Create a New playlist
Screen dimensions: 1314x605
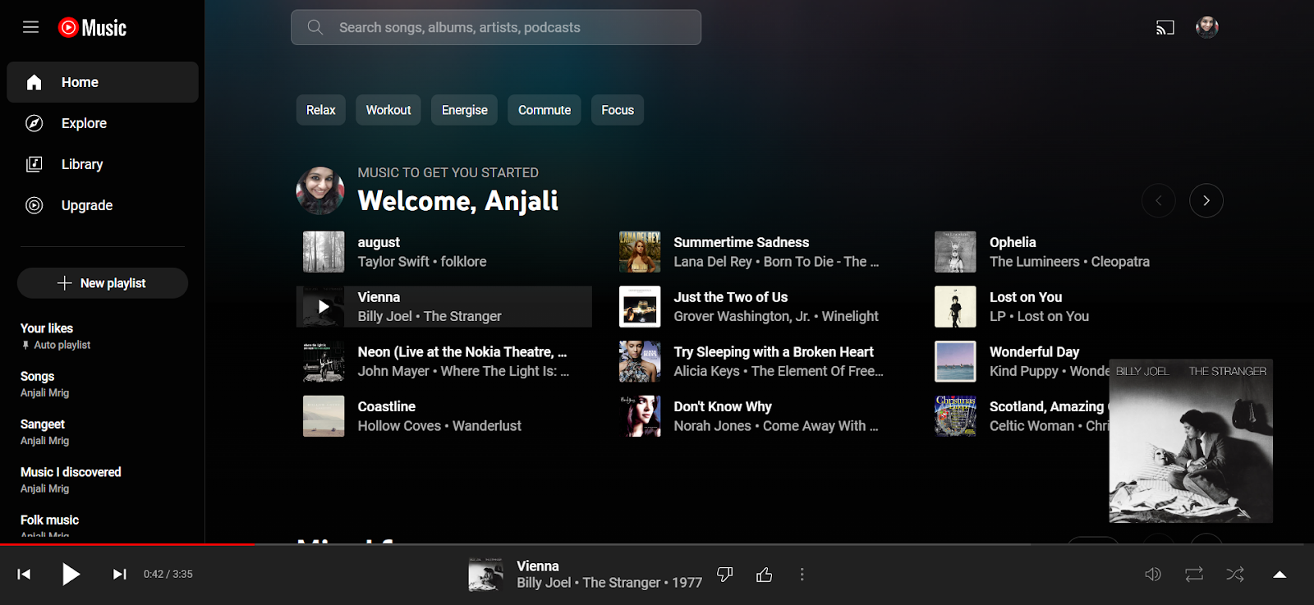click(x=103, y=283)
